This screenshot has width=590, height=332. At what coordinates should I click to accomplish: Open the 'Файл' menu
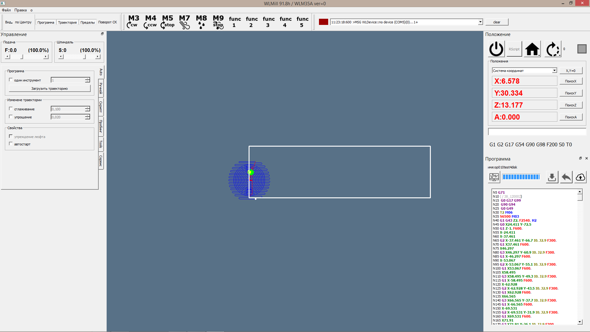click(6, 10)
